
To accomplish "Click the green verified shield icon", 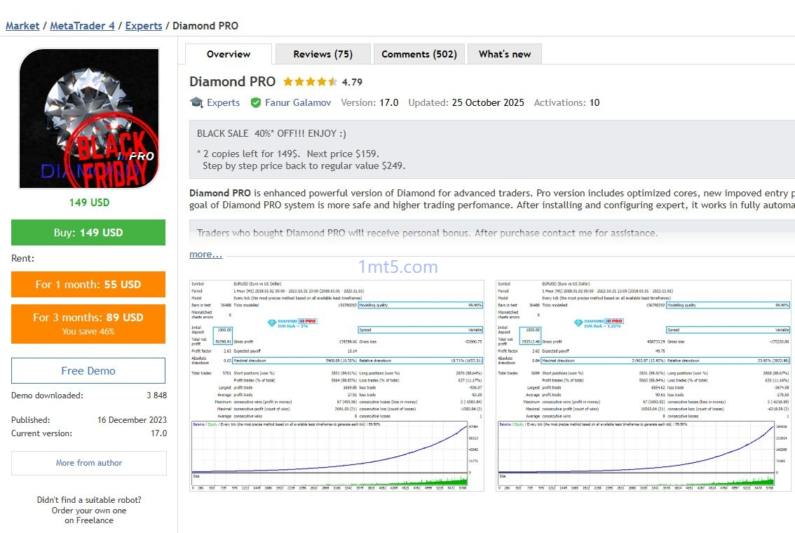I will tap(256, 102).
